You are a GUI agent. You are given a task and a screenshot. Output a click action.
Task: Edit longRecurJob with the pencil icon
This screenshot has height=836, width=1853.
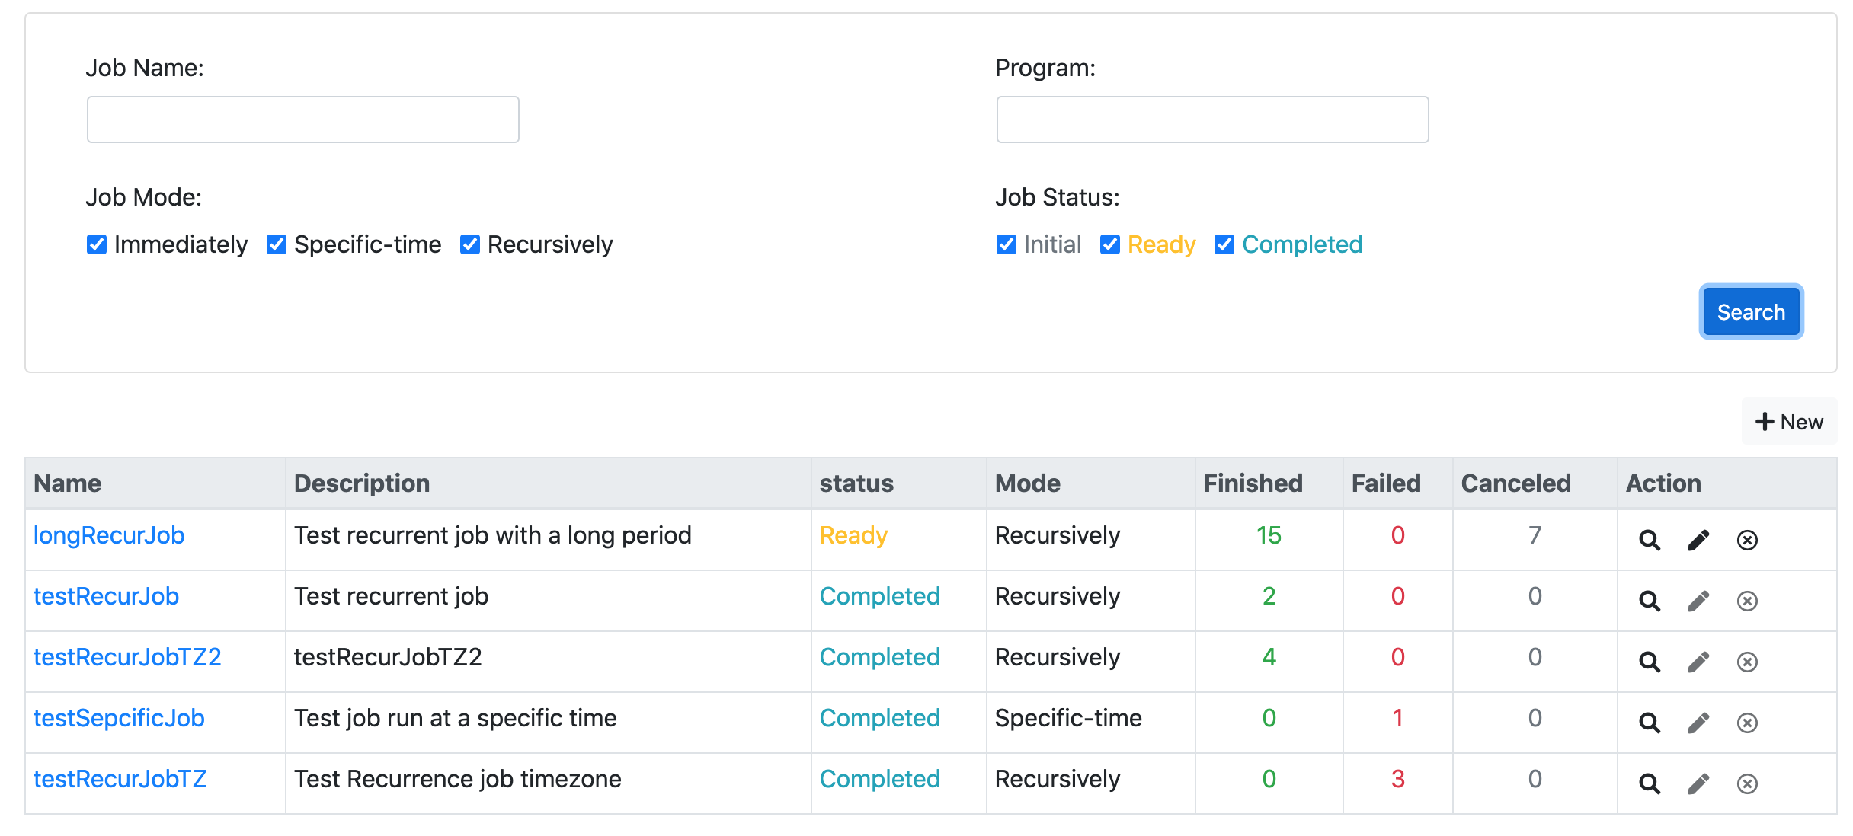pyautogui.click(x=1698, y=540)
